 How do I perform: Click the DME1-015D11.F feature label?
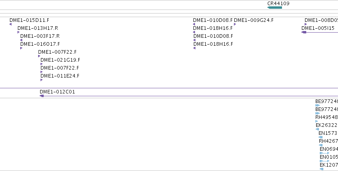coord(29,20)
